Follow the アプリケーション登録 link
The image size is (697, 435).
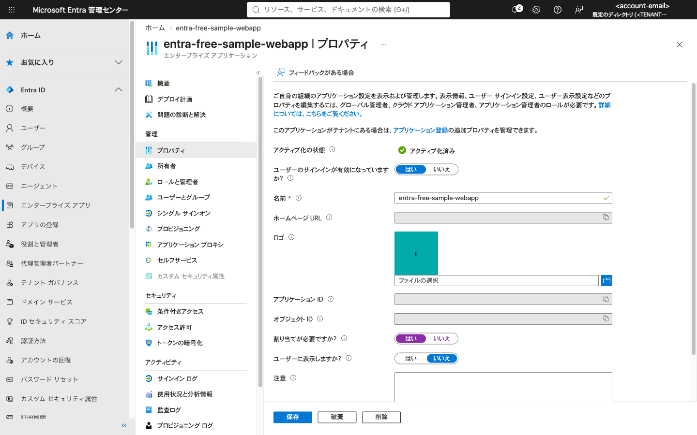pyautogui.click(x=421, y=130)
